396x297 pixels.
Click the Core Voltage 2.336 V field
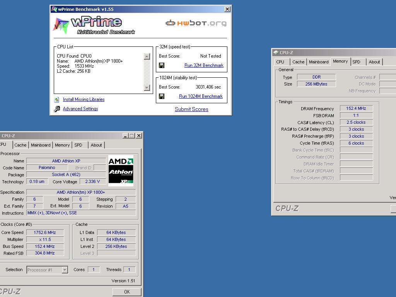pos(92,182)
